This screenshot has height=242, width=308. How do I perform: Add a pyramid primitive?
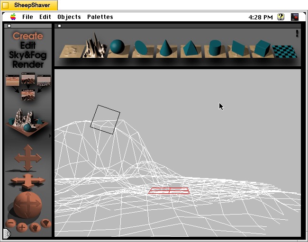coord(190,49)
